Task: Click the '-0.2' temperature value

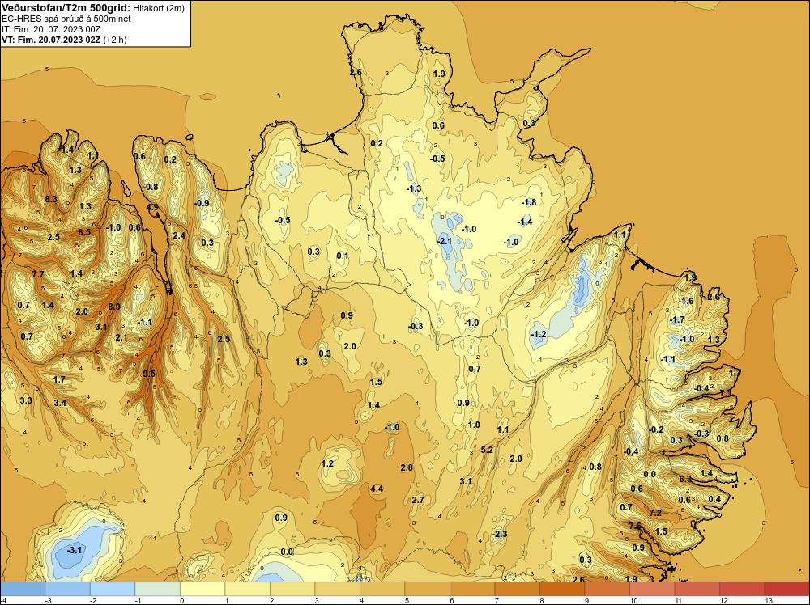Action: tap(656, 429)
